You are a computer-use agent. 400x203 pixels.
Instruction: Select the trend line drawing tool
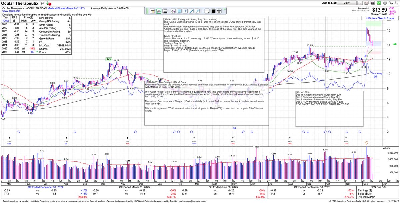pos(191,11)
